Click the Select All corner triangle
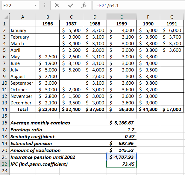Viewport: 185px width, 175px height. pos(6,17)
